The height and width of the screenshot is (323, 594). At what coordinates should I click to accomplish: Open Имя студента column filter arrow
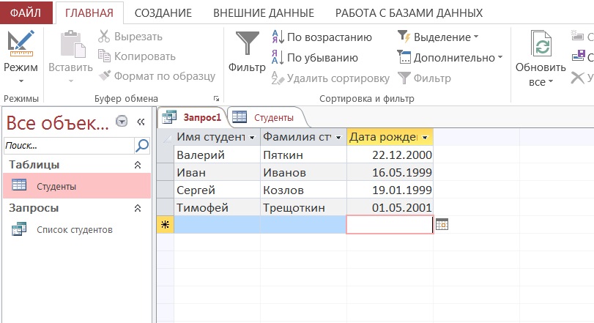pyautogui.click(x=252, y=138)
